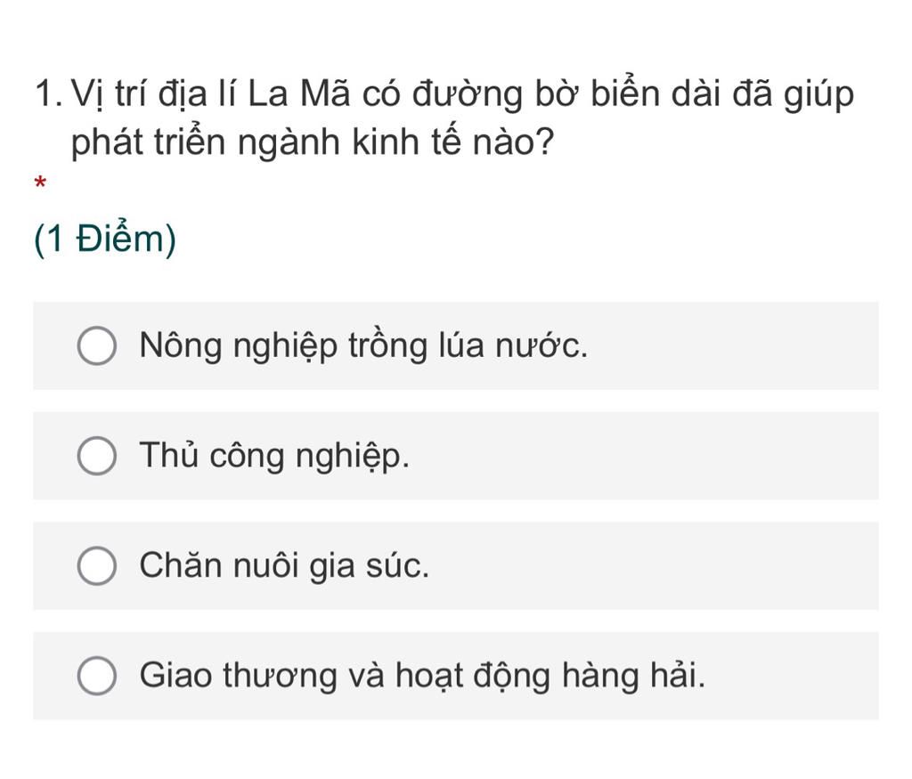Screen dimensions: 912x779
Task: Click the words 'hàng hải' in the last option
Action: [633, 676]
